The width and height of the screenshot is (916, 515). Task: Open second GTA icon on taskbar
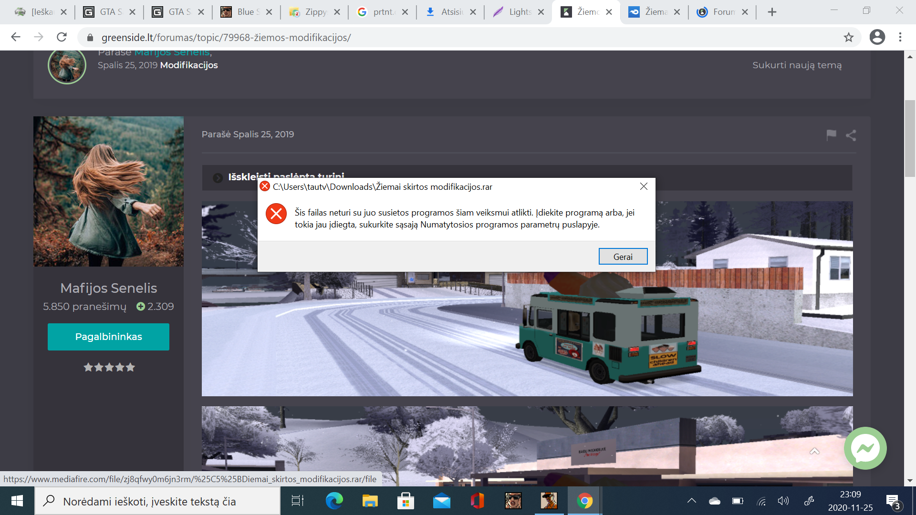[x=549, y=501]
